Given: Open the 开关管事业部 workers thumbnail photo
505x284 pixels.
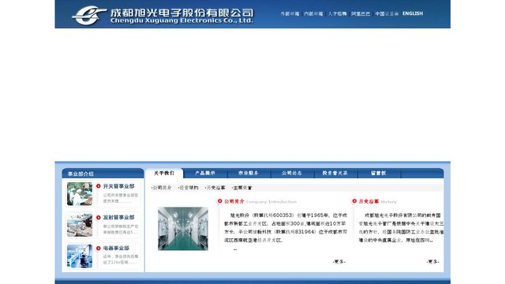Looking at the screenshot, I should (x=80, y=194).
